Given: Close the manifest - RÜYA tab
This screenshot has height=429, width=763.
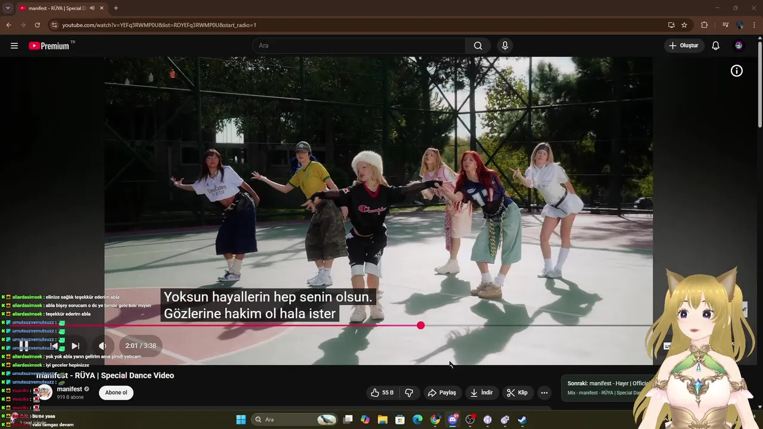Looking at the screenshot, I should coord(103,8).
